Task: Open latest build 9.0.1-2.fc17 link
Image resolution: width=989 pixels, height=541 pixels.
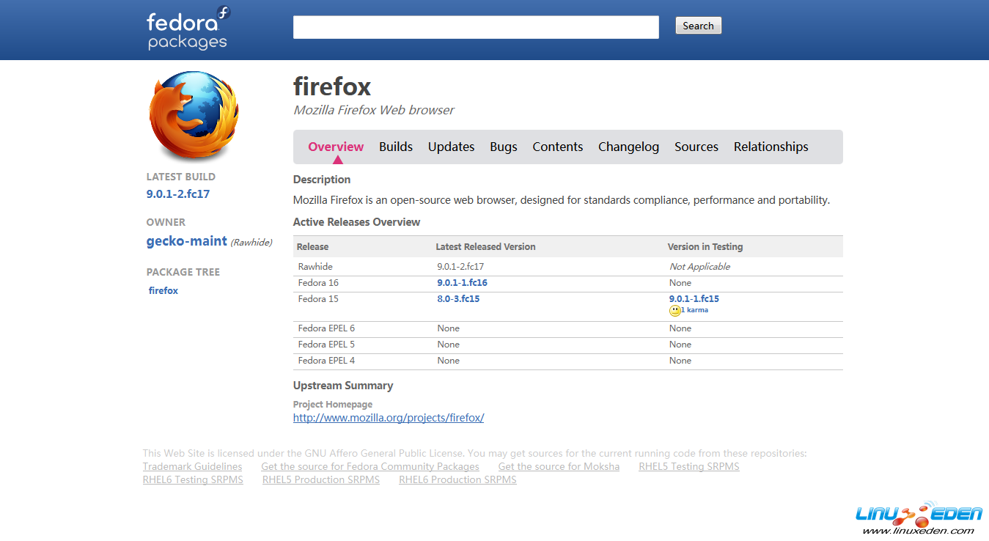Action: pos(178,194)
